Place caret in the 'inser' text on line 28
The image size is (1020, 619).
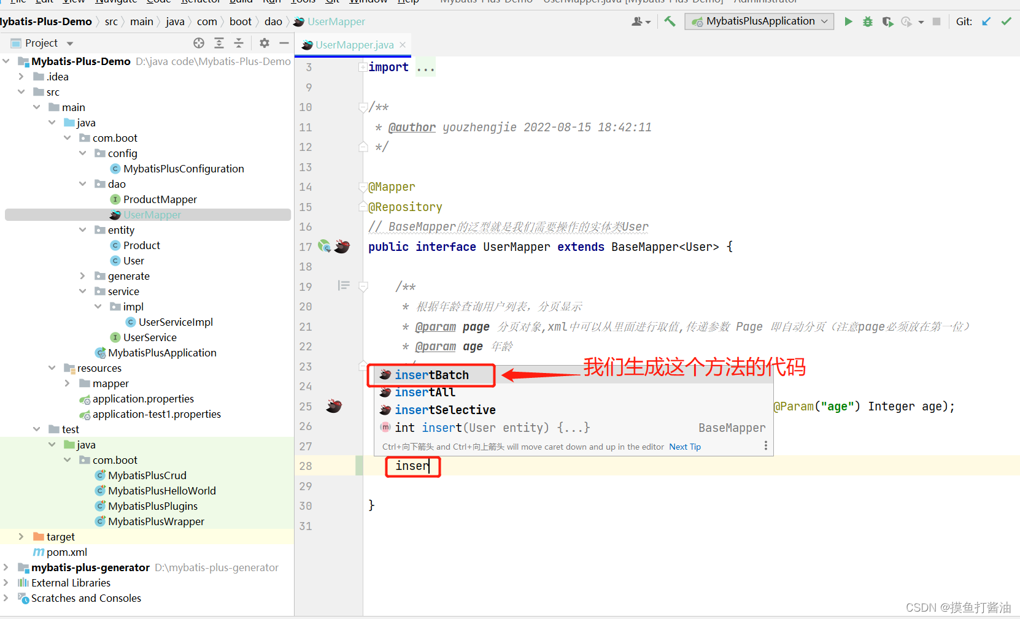coord(412,466)
